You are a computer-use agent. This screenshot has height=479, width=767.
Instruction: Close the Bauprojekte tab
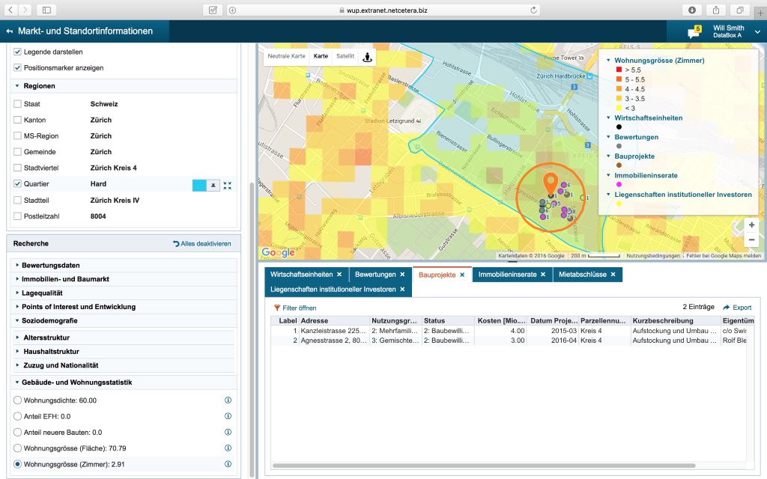click(462, 275)
